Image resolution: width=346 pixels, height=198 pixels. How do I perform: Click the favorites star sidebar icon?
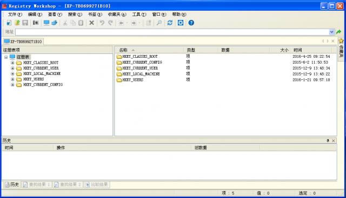(341, 41)
